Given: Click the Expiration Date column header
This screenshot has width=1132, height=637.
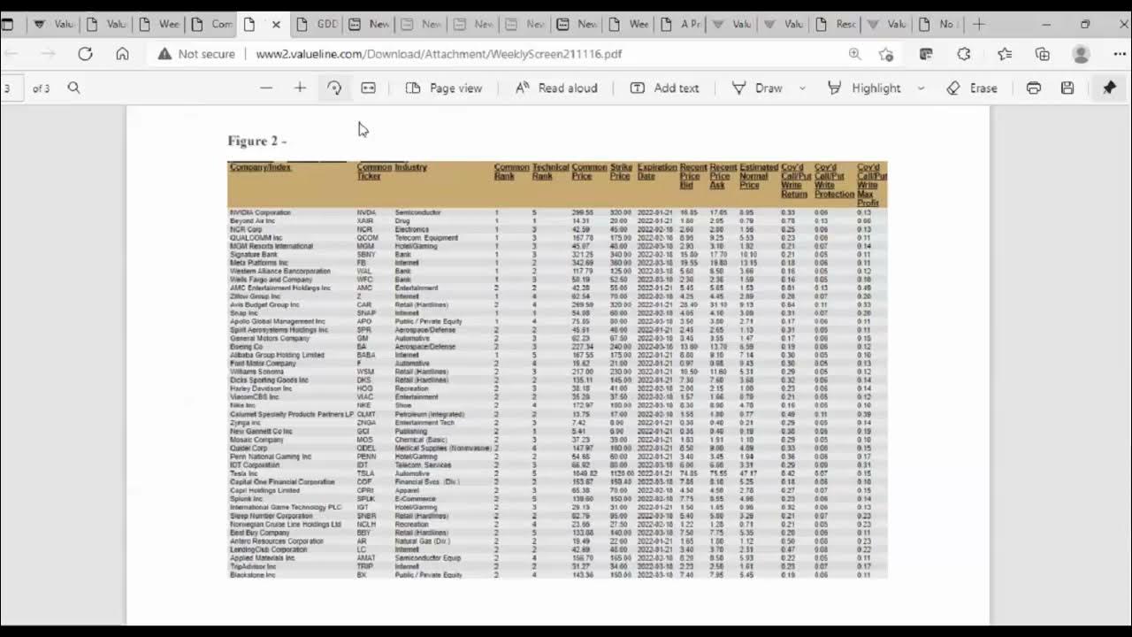Looking at the screenshot, I should (x=657, y=172).
